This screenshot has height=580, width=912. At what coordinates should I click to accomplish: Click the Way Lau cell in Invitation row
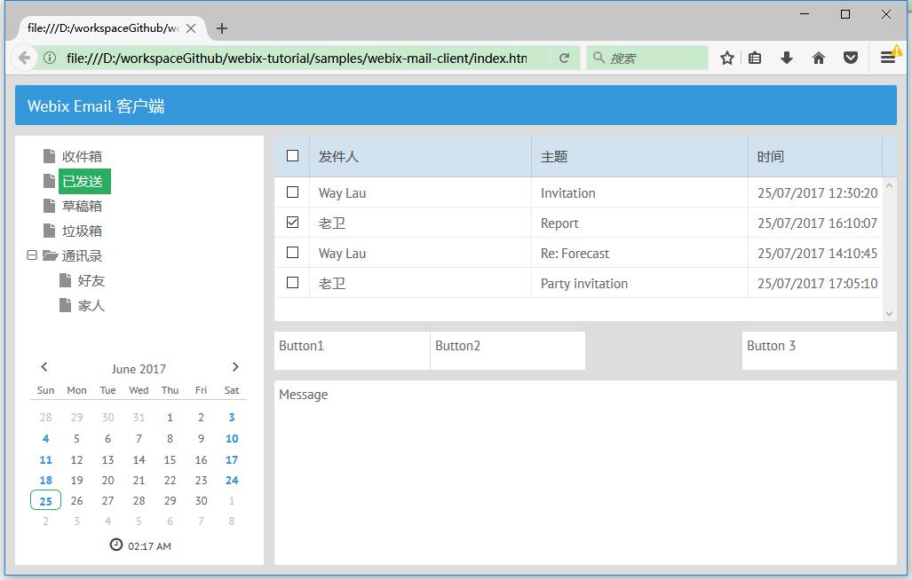pyautogui.click(x=421, y=192)
